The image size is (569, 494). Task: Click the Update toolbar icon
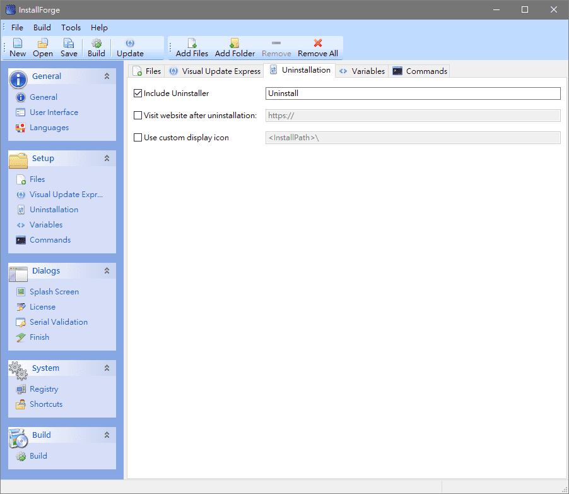[x=130, y=43]
